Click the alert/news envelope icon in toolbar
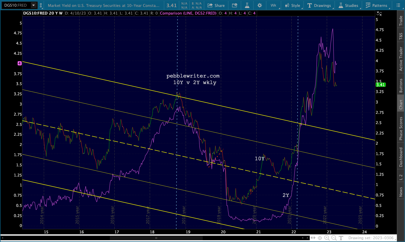This screenshot has height=242, width=405. coord(235,5)
